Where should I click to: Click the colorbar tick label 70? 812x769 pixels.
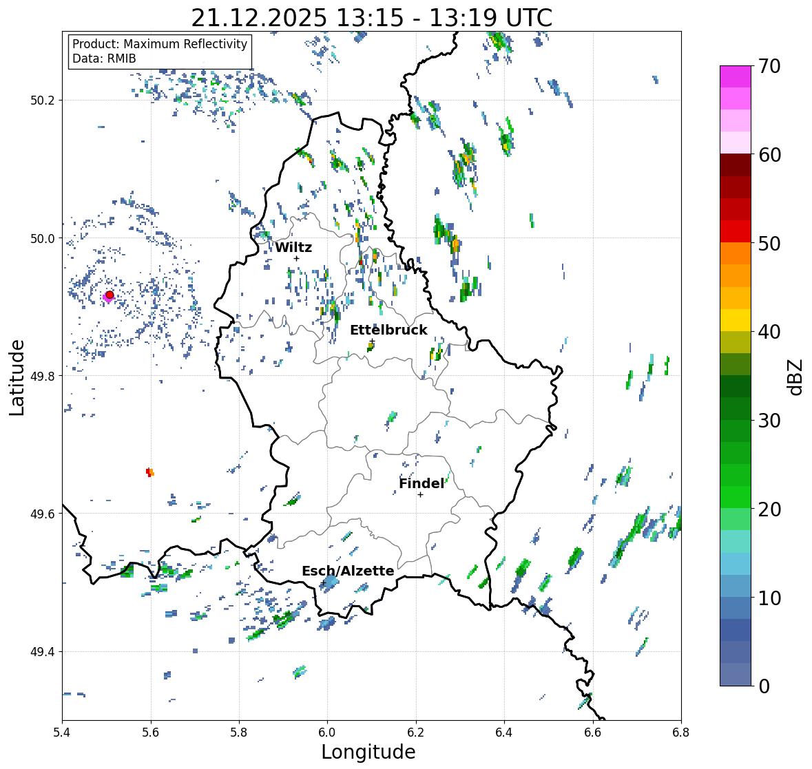click(770, 65)
